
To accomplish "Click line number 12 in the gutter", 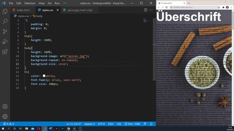I will click(17, 64).
